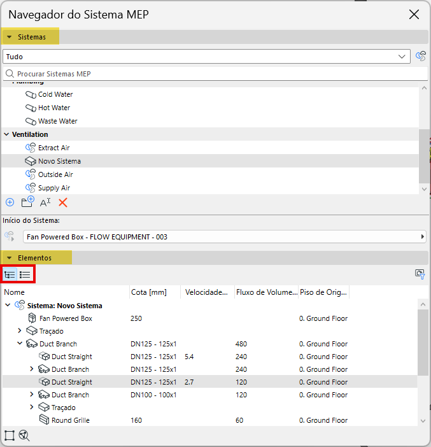Open the Fan Powered Box system start dropdown
The image size is (431, 447).
pyautogui.click(x=225, y=237)
